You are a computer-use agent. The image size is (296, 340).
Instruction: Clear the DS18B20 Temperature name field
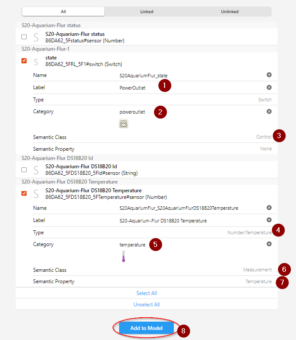click(269, 208)
